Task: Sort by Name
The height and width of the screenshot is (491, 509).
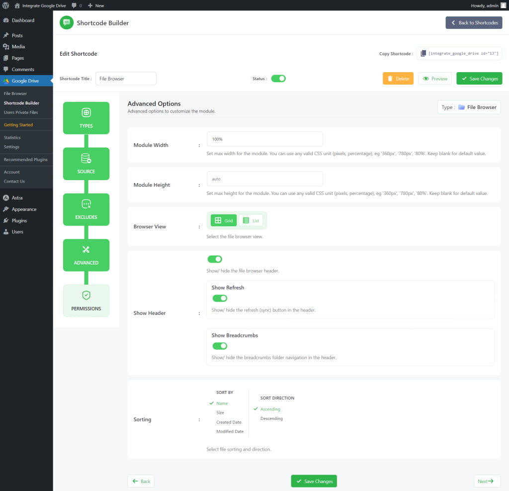Action: pyautogui.click(x=222, y=403)
